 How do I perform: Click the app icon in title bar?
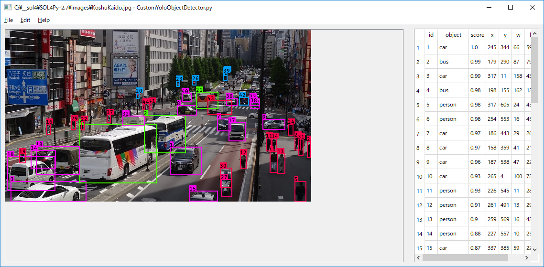(8, 7)
